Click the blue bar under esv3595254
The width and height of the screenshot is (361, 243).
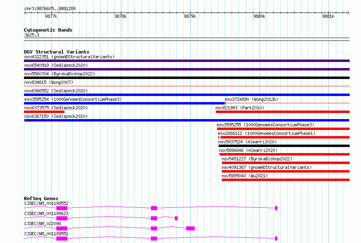click(125, 103)
